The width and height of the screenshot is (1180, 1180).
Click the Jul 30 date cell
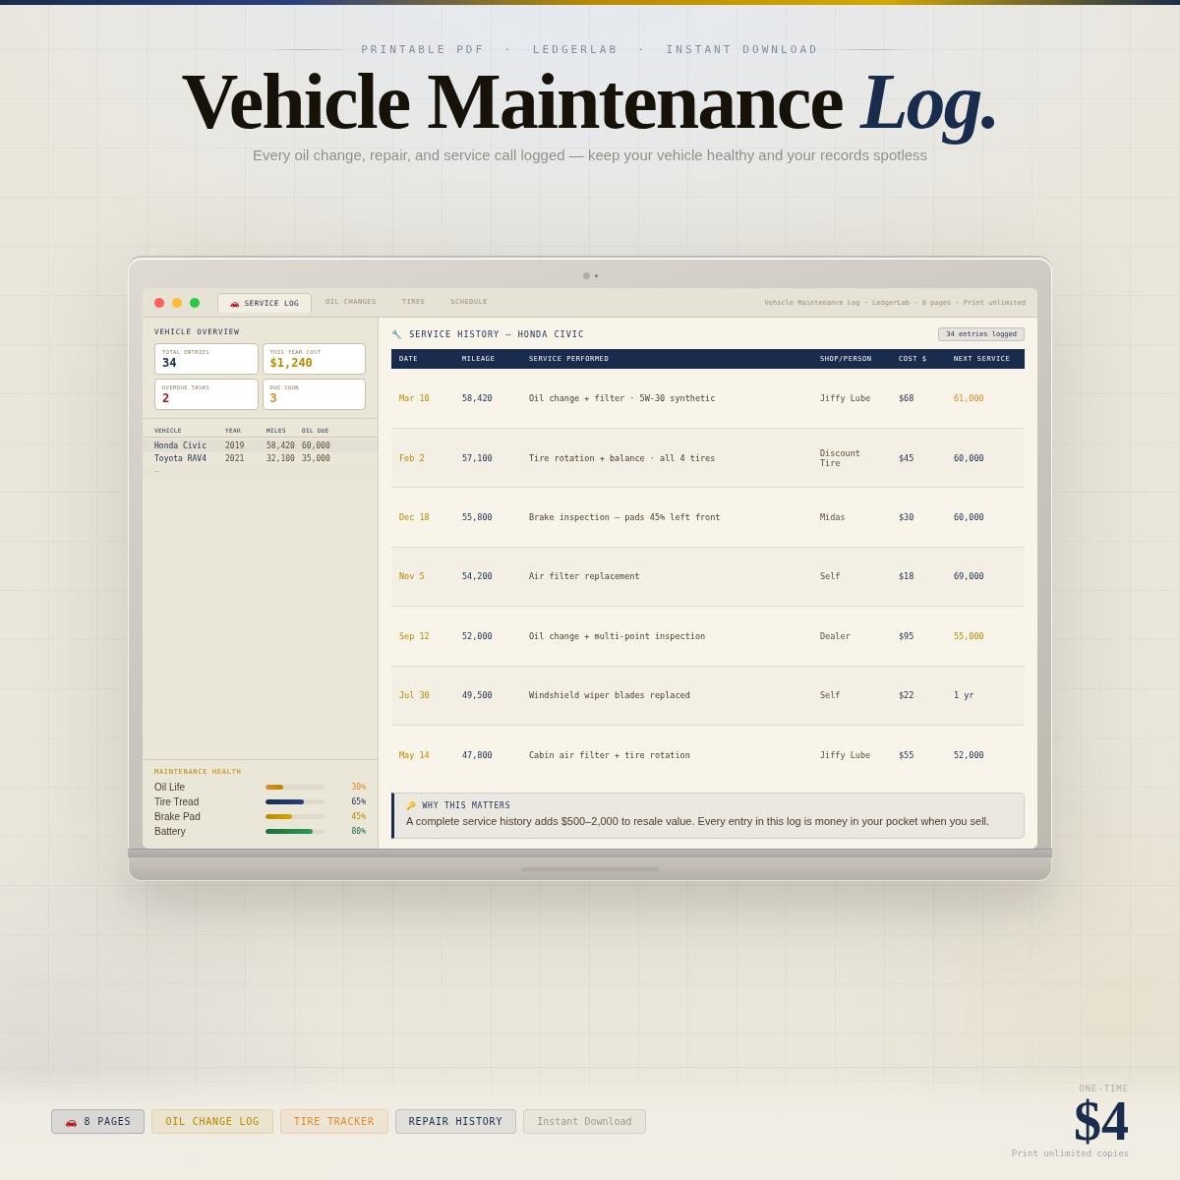point(414,695)
